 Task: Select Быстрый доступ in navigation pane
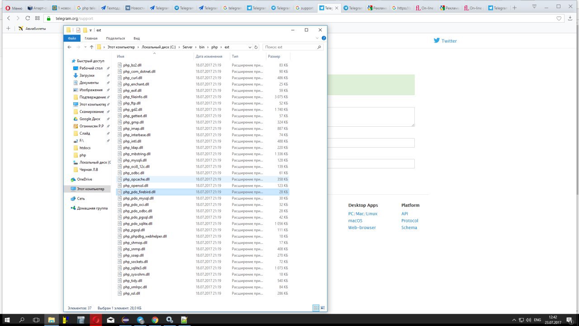90,61
